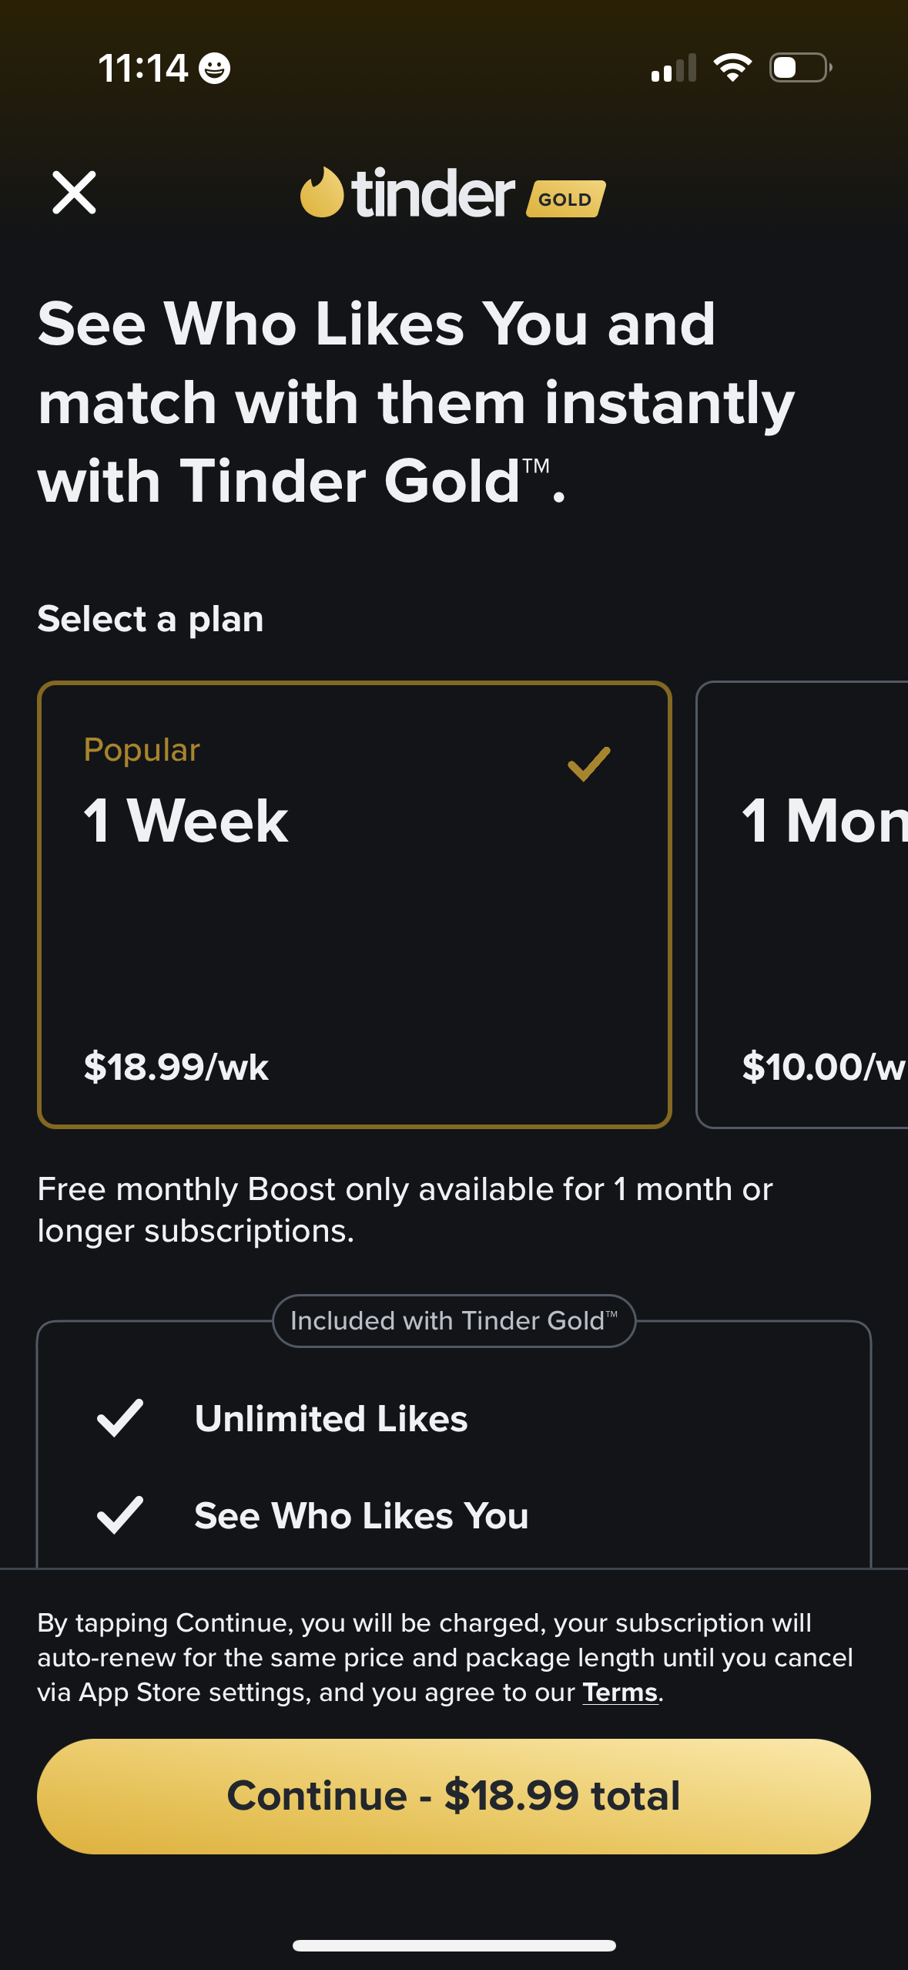Tap the Tinder flame logo

[322, 193]
